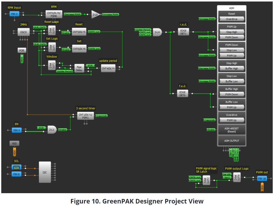Screen dimensions: 274x210
Task: Select the update period annotation
Action: click(x=108, y=61)
